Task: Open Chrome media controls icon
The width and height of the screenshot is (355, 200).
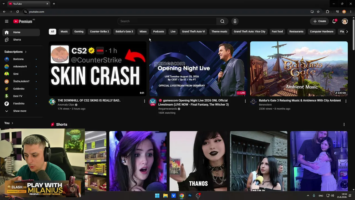Action: (337, 12)
